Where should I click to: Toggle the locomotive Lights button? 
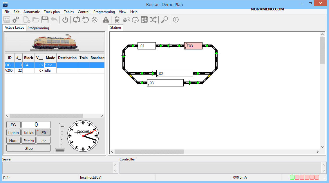(x=13, y=133)
